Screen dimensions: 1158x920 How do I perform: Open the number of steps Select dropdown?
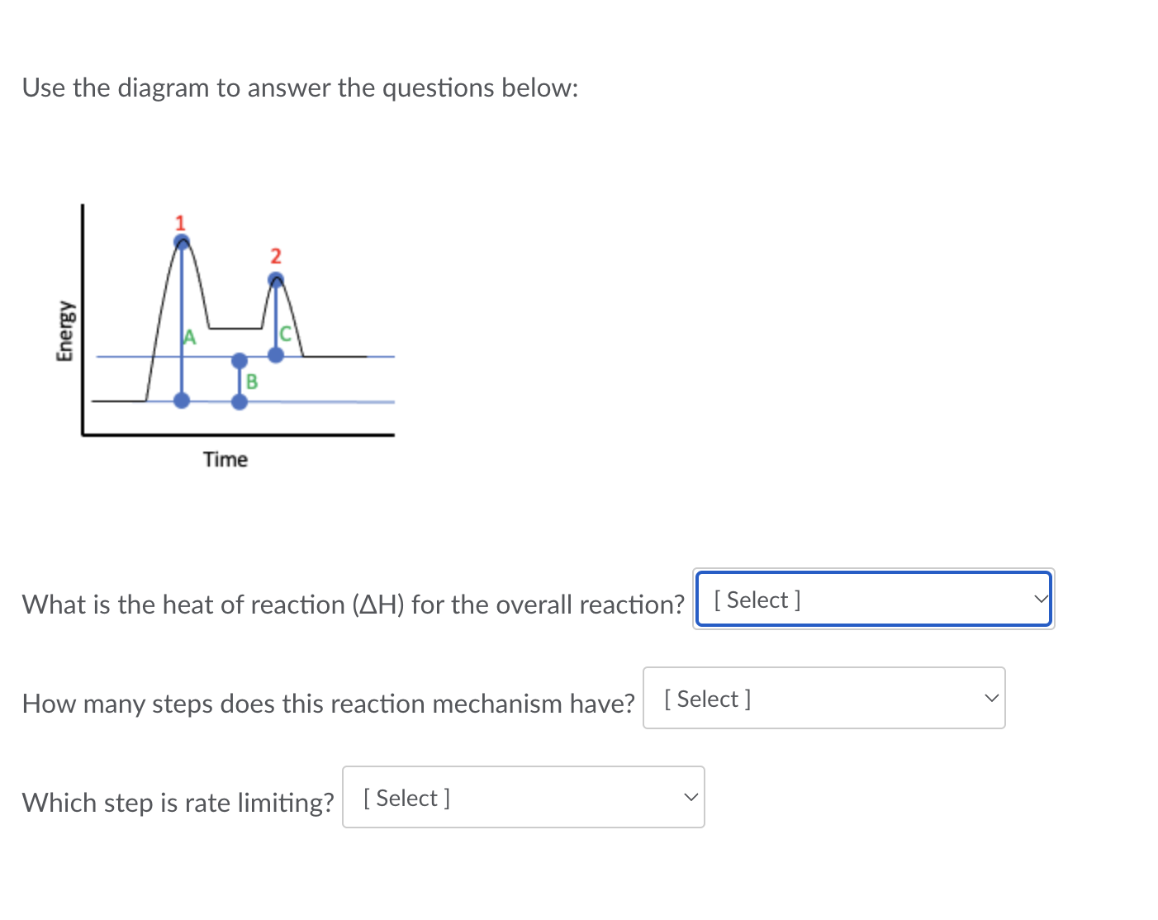click(824, 698)
